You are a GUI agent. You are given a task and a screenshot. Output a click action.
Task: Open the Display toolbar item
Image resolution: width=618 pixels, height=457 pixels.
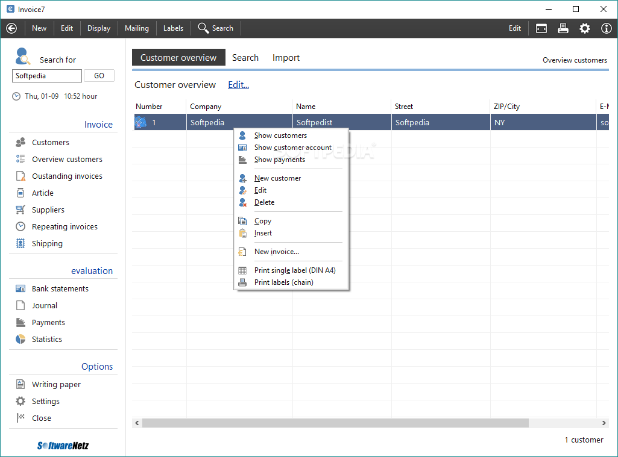[x=98, y=28]
